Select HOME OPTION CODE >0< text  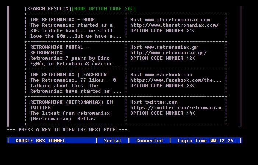104,9
